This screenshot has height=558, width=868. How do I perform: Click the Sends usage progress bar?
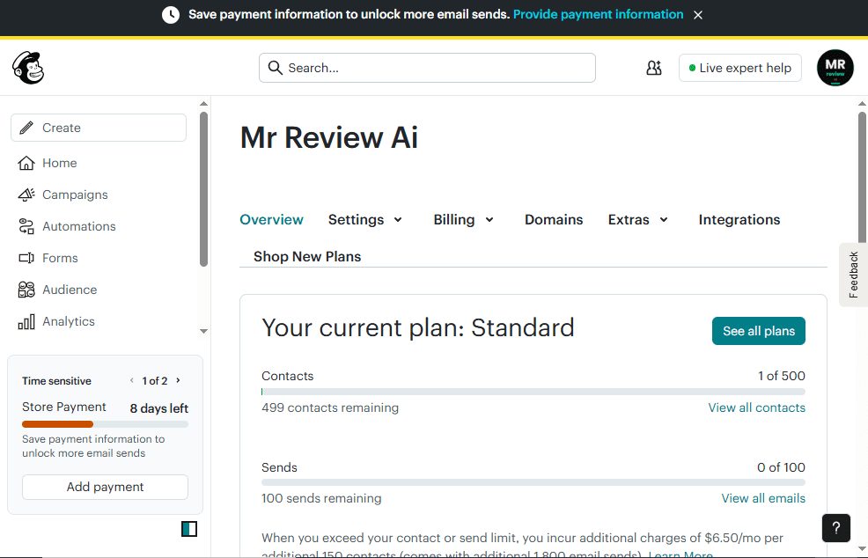(x=533, y=482)
